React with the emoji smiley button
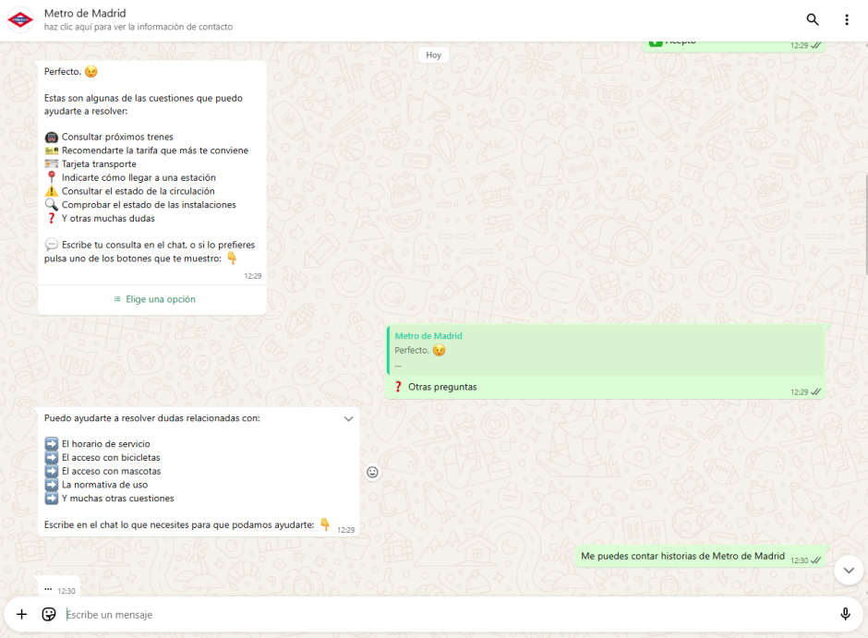Screen dimensions: 868x638 (x=372, y=472)
